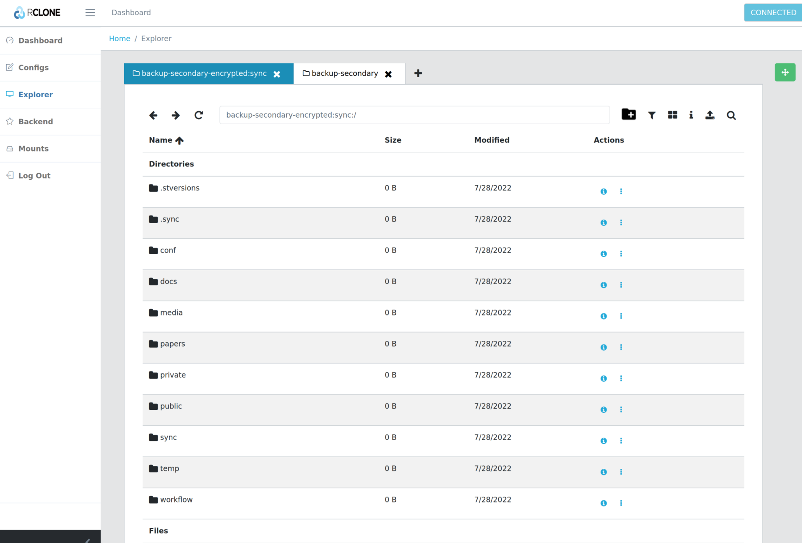This screenshot has width=802, height=543.
Task: Show info for the public folder
Action: (604, 410)
